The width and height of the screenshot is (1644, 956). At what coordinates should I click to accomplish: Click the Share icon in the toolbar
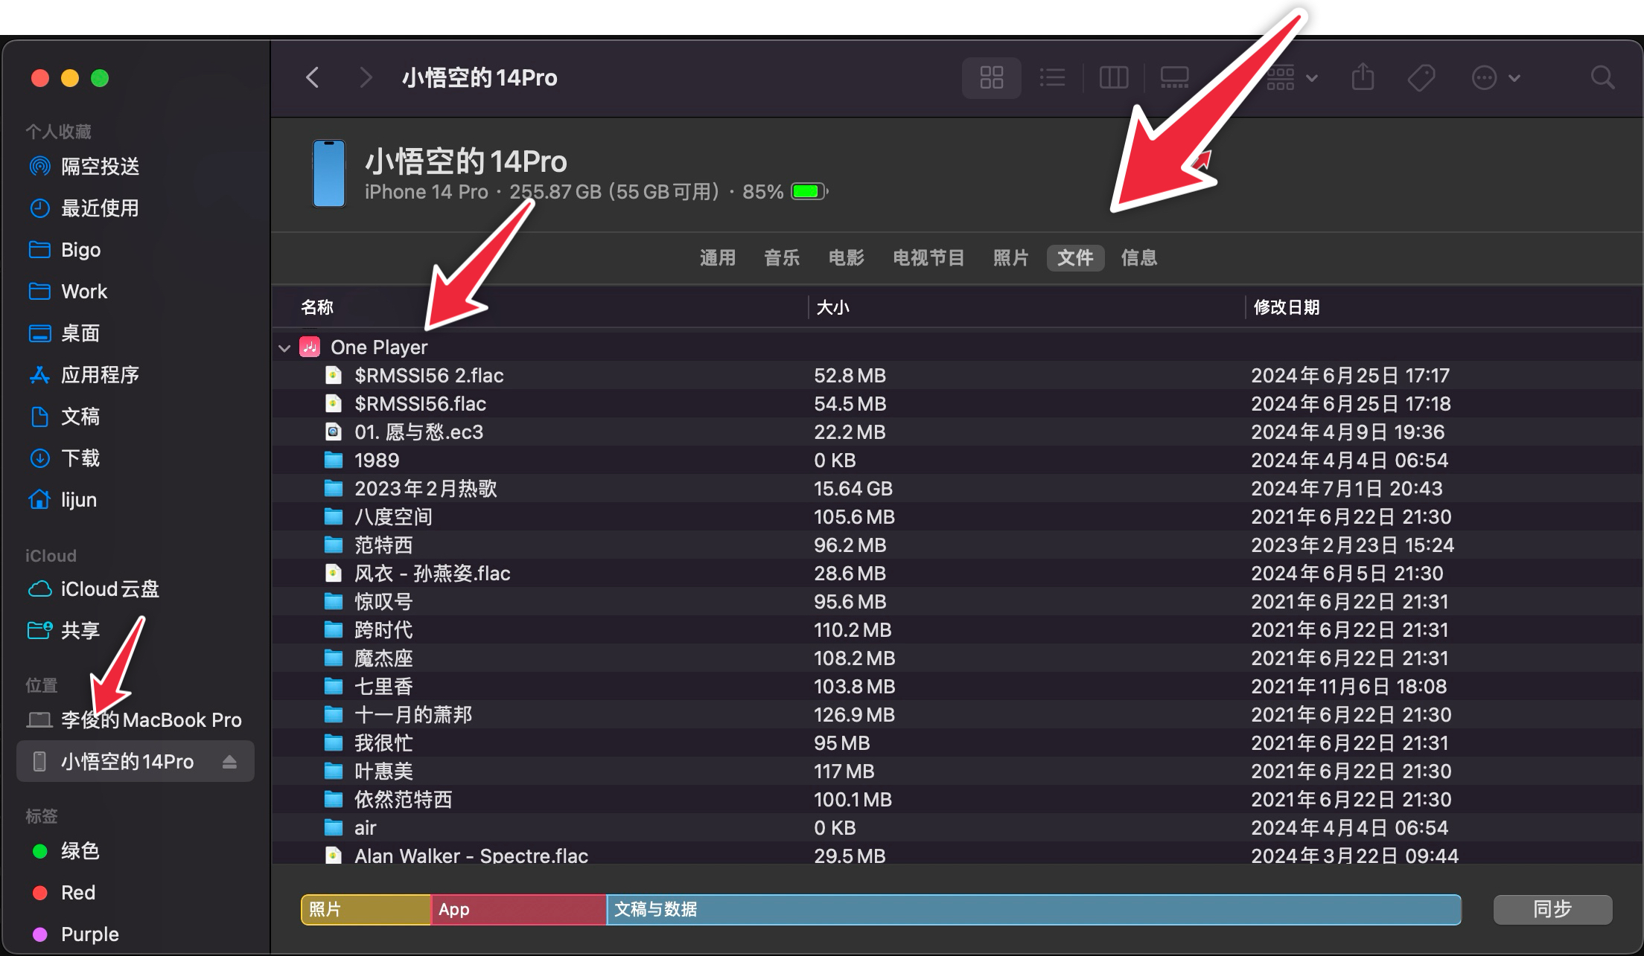tap(1363, 77)
